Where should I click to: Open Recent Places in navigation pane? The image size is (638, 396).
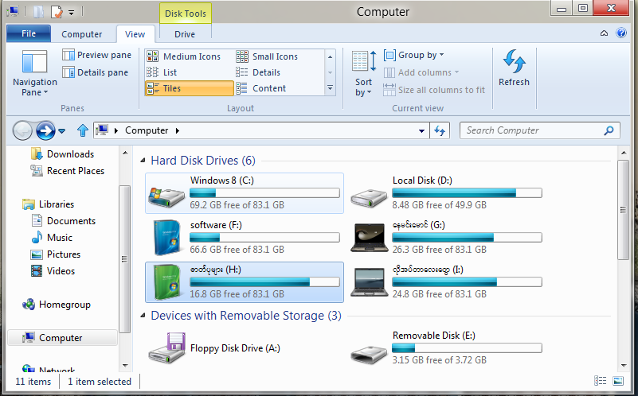67,171
